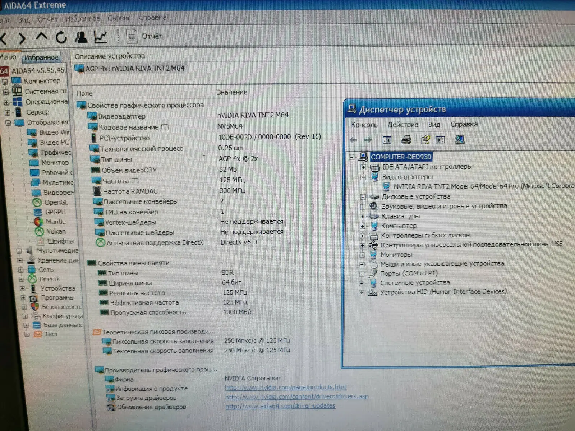The width and height of the screenshot is (575, 431).
Task: Switch to the Меню tab
Action: (x=8, y=57)
